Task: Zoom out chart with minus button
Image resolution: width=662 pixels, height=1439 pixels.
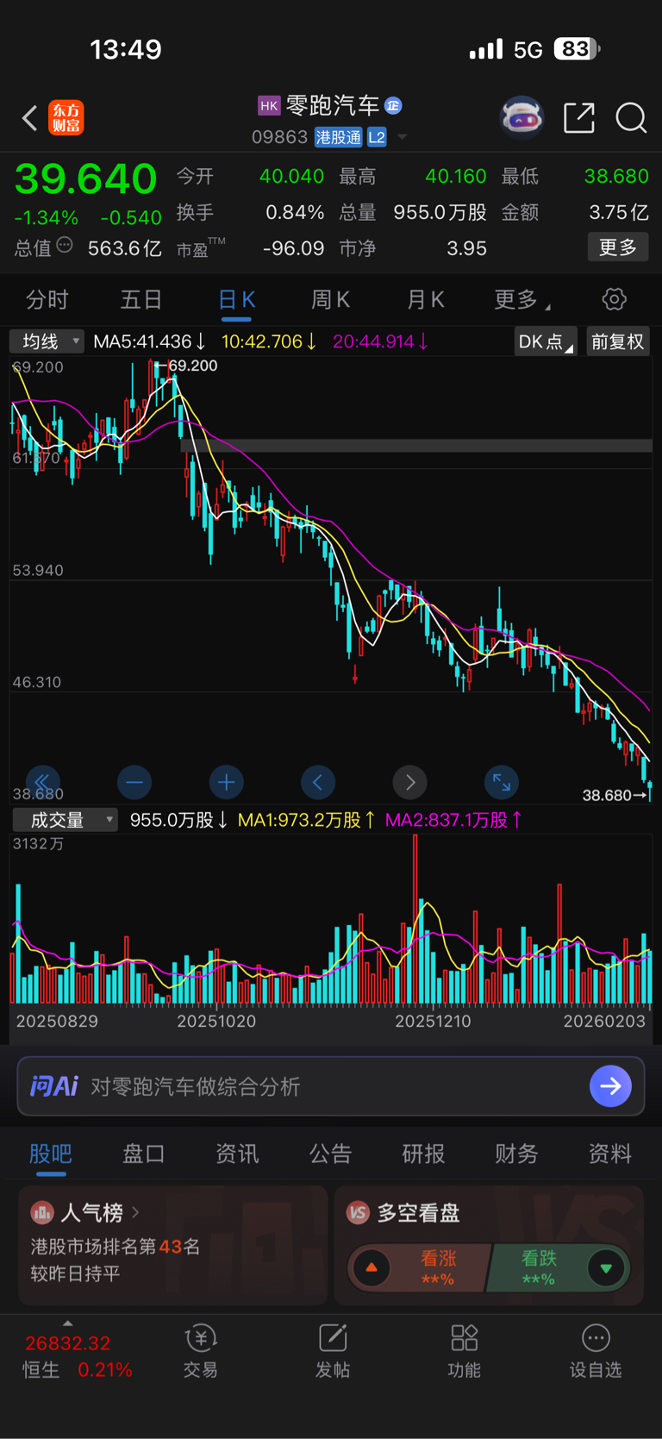Action: click(134, 782)
